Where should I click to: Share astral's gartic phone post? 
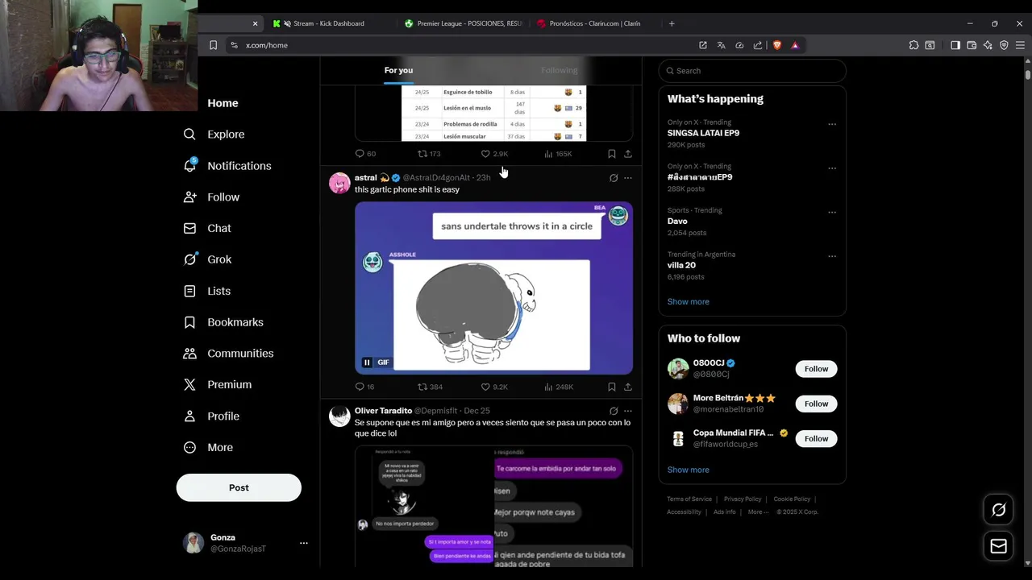point(627,387)
